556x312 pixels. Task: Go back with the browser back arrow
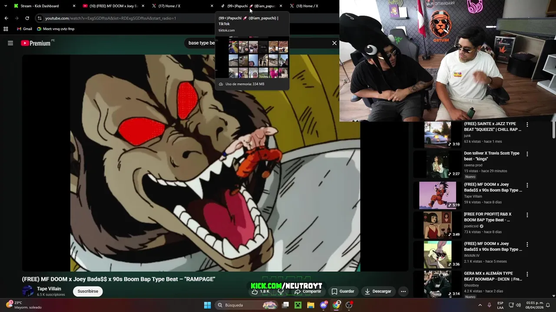6,18
